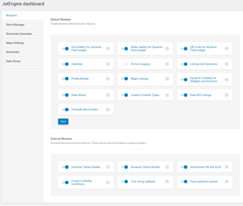The height and width of the screenshot is (206, 243).
Task: Show info icon for Calendar module
Action: (108, 64)
